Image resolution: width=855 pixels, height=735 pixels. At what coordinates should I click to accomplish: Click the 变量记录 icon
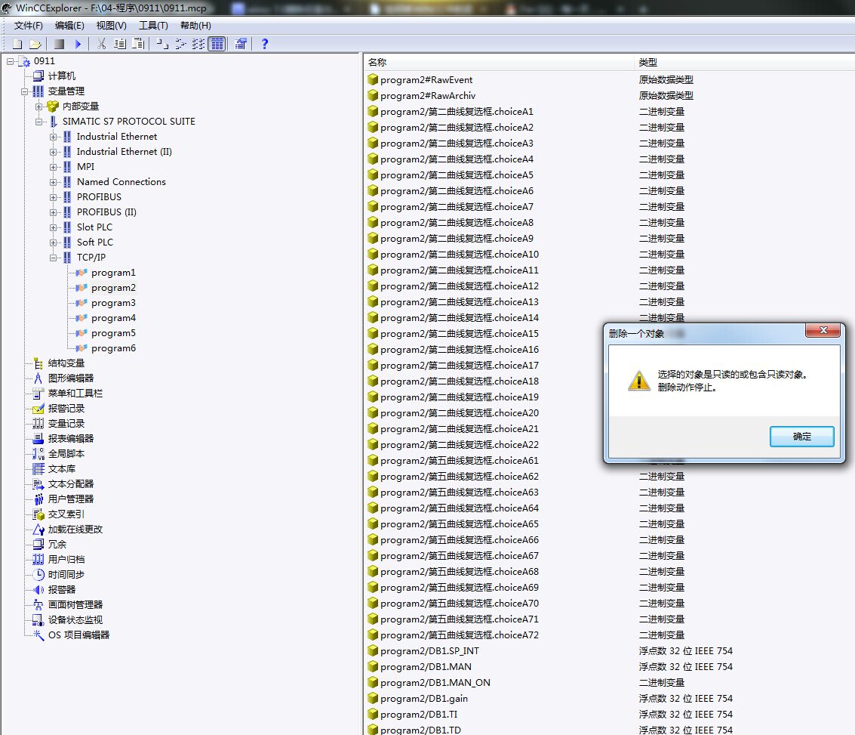pyautogui.click(x=38, y=424)
